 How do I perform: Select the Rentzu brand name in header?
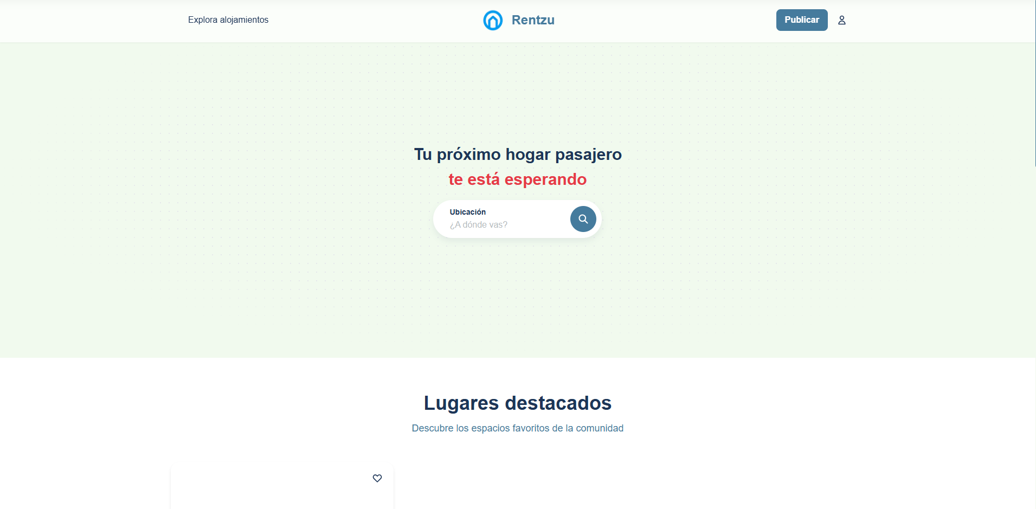[532, 20]
